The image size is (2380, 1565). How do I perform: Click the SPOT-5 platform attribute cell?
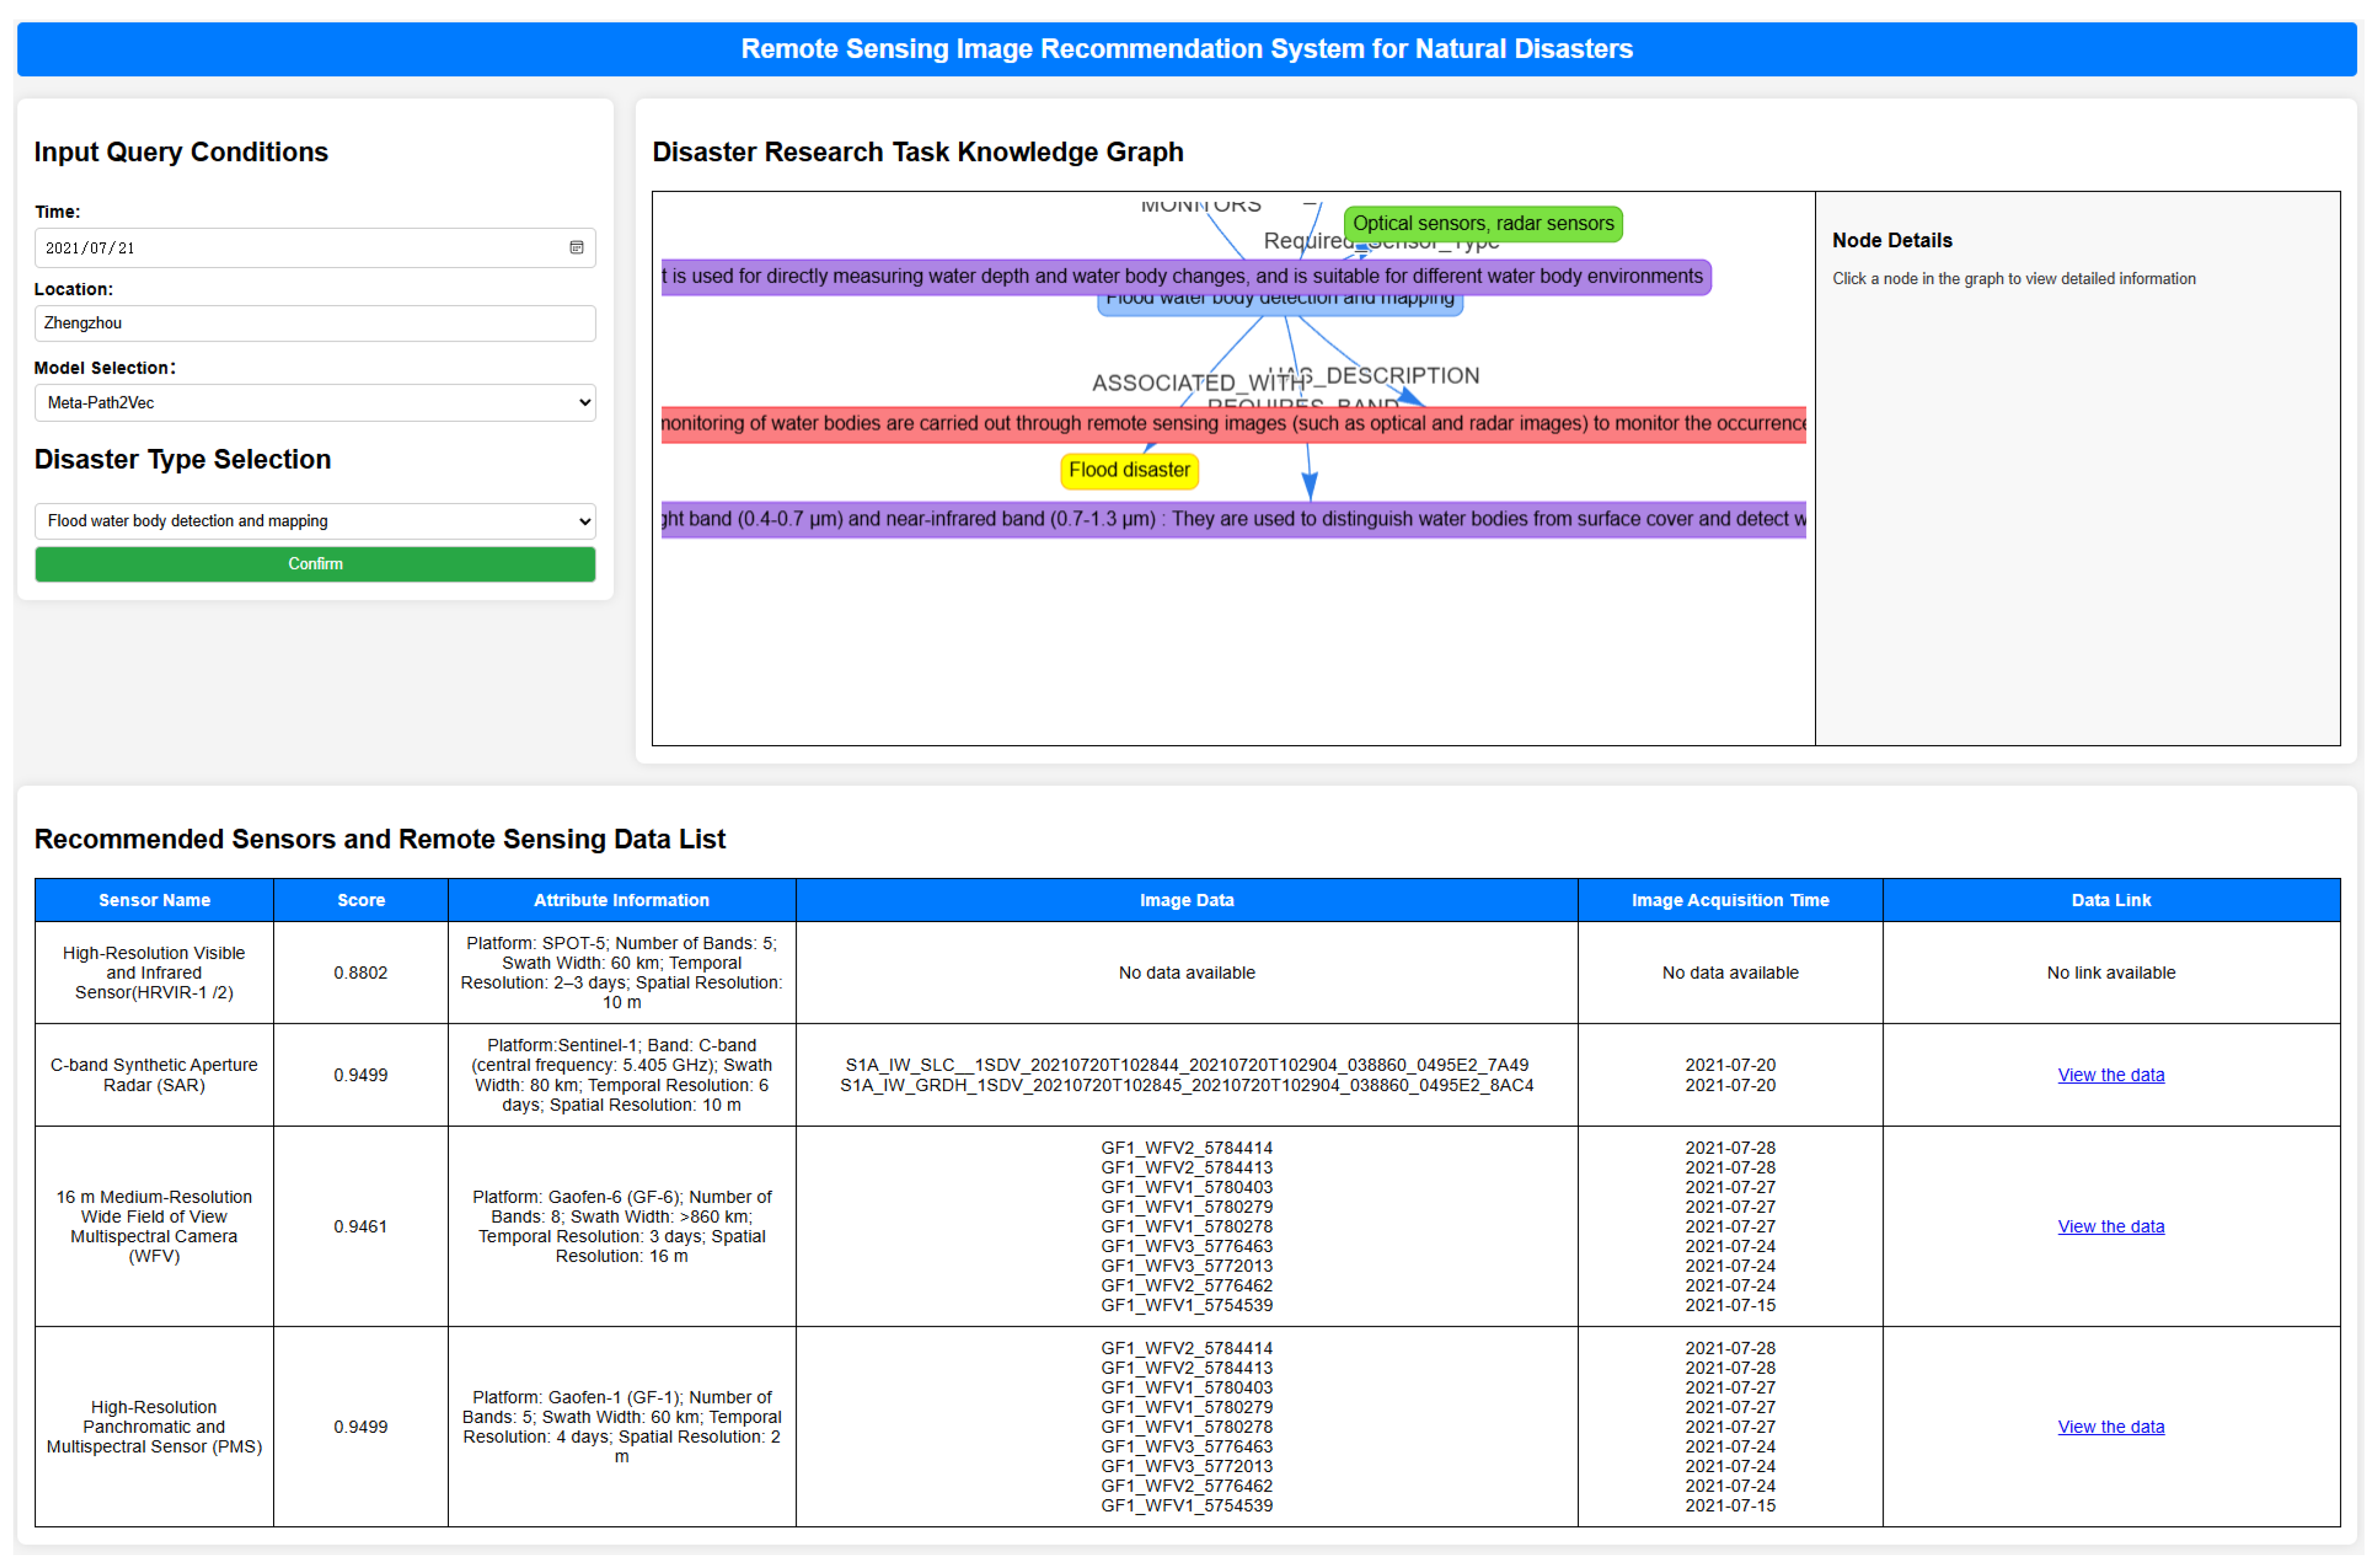[622, 973]
